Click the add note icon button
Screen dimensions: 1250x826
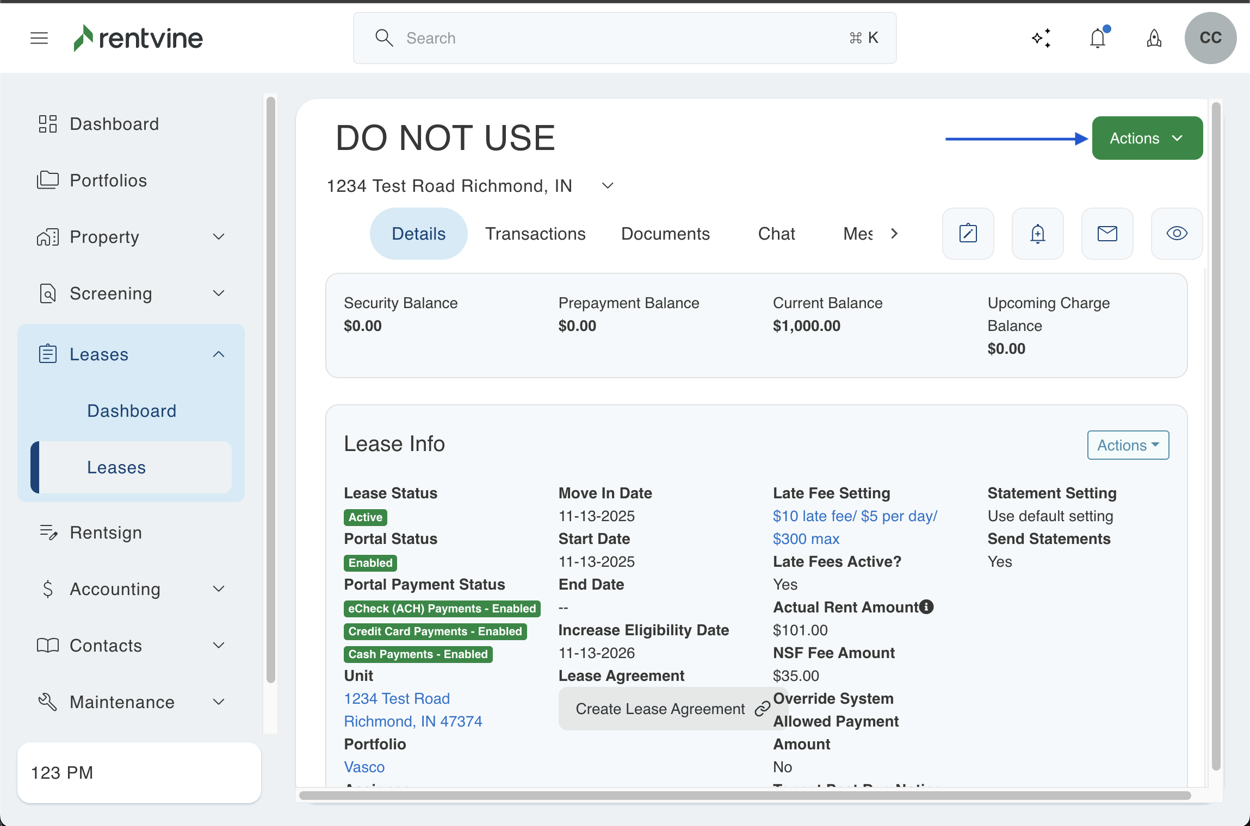point(968,234)
